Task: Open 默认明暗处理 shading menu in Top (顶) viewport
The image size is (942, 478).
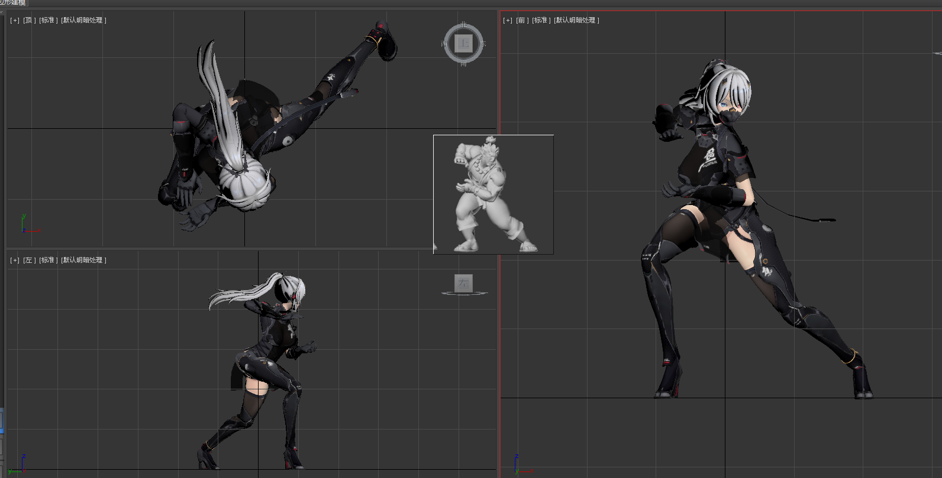Action: point(83,20)
